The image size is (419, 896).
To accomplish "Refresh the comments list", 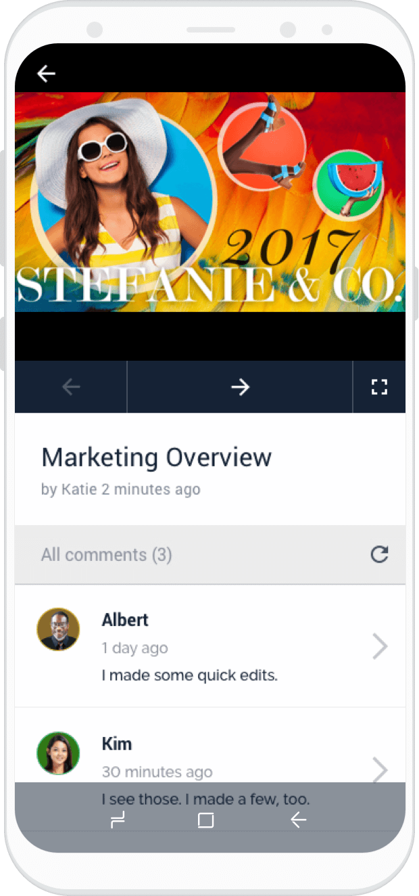I will coord(379,554).
